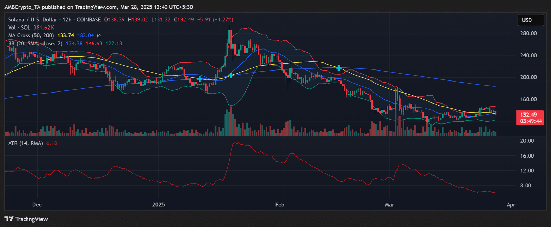Click the 200.00 price scale label

[528, 77]
